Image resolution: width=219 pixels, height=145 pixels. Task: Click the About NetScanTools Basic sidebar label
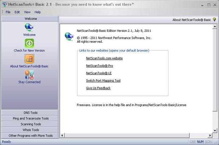[29, 66]
